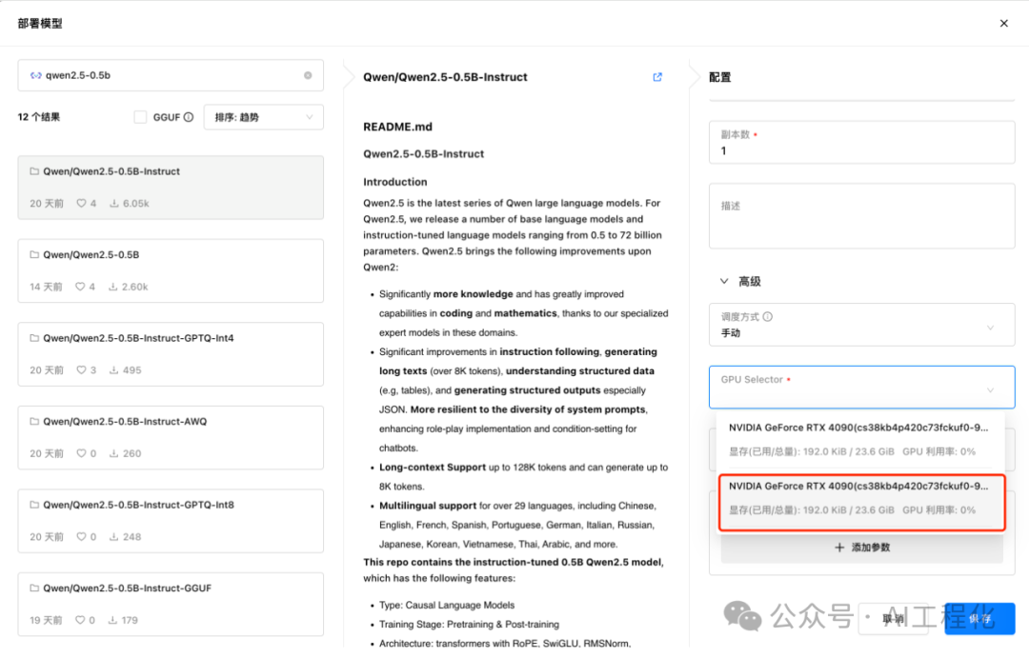This screenshot has width=1029, height=658.
Task: Close the deploy model dialog
Action: pyautogui.click(x=1003, y=24)
